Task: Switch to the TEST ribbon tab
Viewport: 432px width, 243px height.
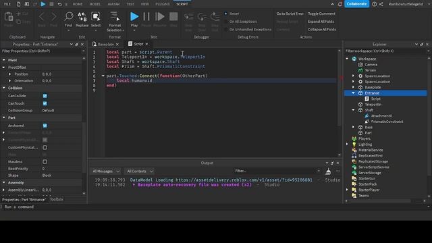Action: tap(130, 4)
